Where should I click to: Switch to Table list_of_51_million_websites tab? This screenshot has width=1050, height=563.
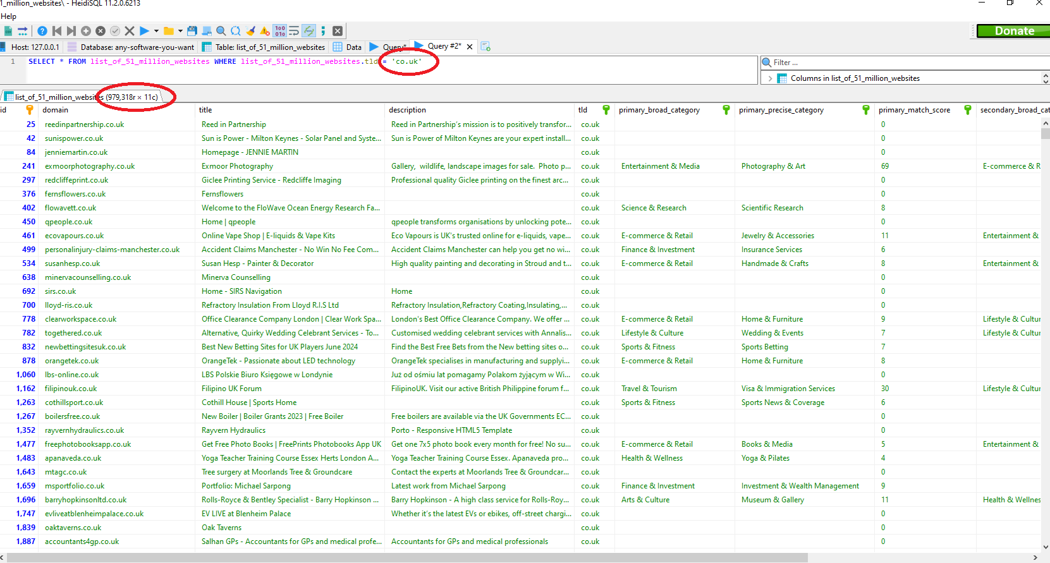(264, 47)
